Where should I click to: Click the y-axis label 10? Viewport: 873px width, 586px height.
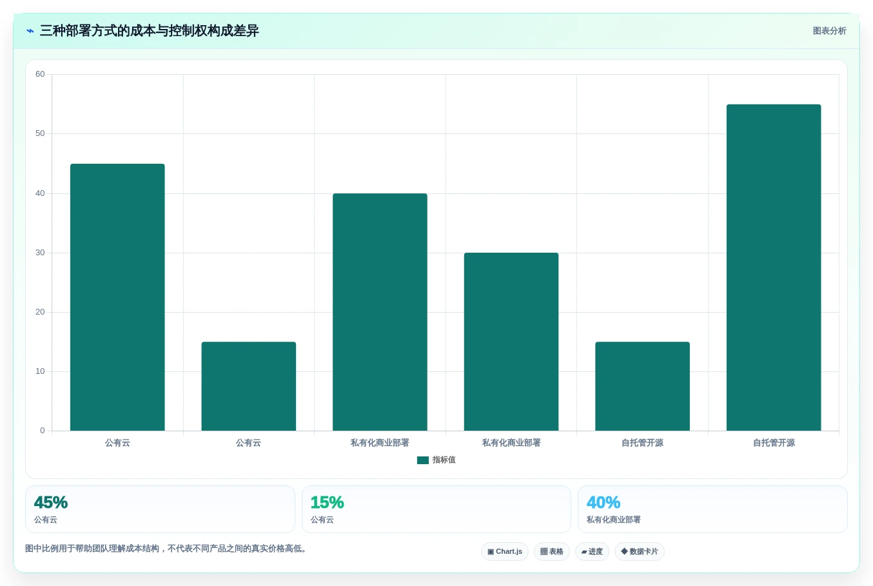point(40,371)
